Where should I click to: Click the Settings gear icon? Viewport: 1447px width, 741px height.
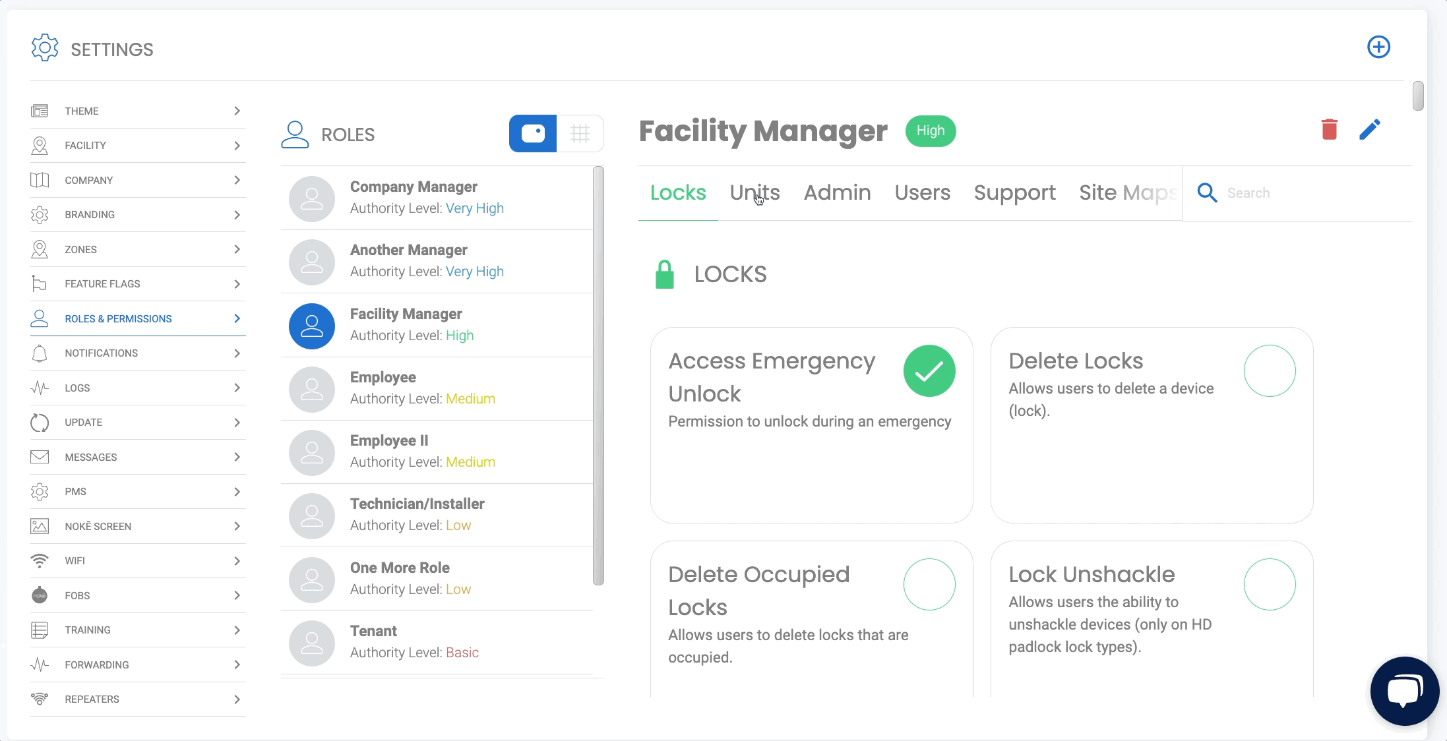45,48
